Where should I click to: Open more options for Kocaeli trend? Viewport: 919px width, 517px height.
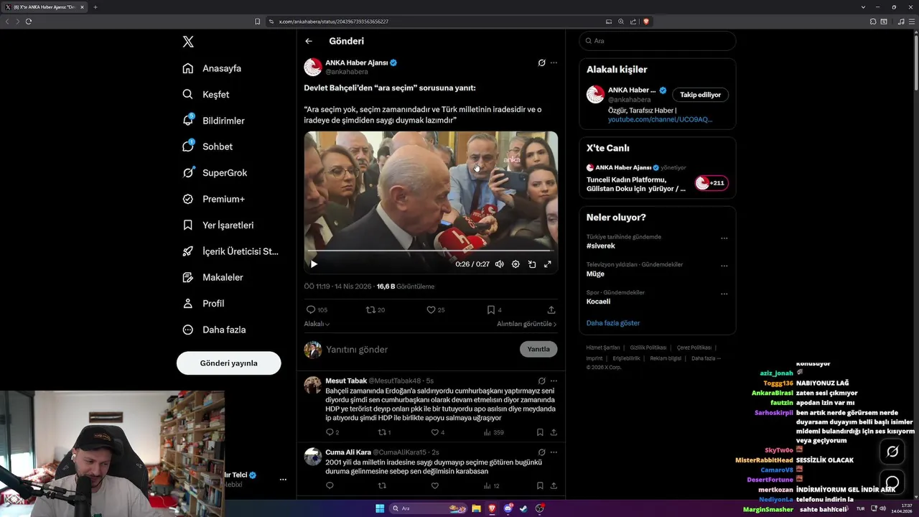[x=724, y=294]
